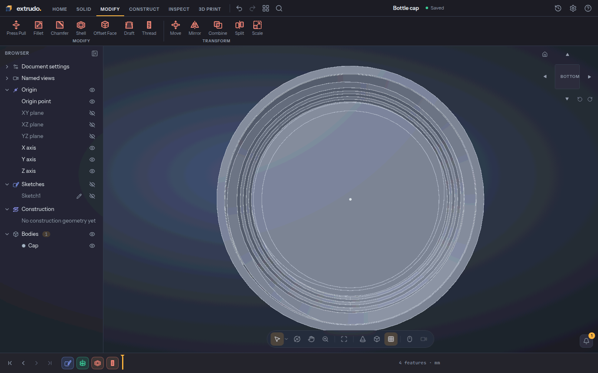Image resolution: width=598 pixels, height=373 pixels.
Task: Expand Document settings
Action: [x=7, y=67]
